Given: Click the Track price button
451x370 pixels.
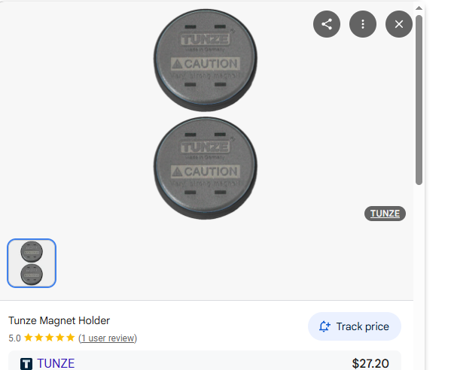Looking at the screenshot, I should 355,326.
